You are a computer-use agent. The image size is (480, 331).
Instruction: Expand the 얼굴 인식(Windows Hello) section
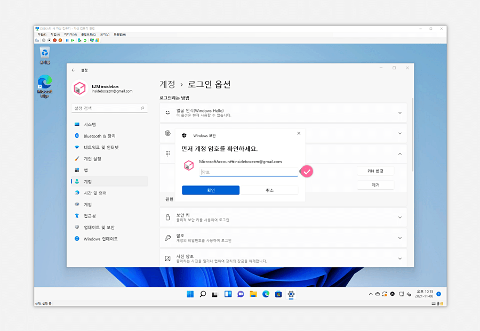click(x=399, y=112)
